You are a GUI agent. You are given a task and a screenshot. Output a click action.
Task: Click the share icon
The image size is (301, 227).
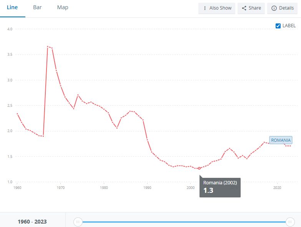244,8
